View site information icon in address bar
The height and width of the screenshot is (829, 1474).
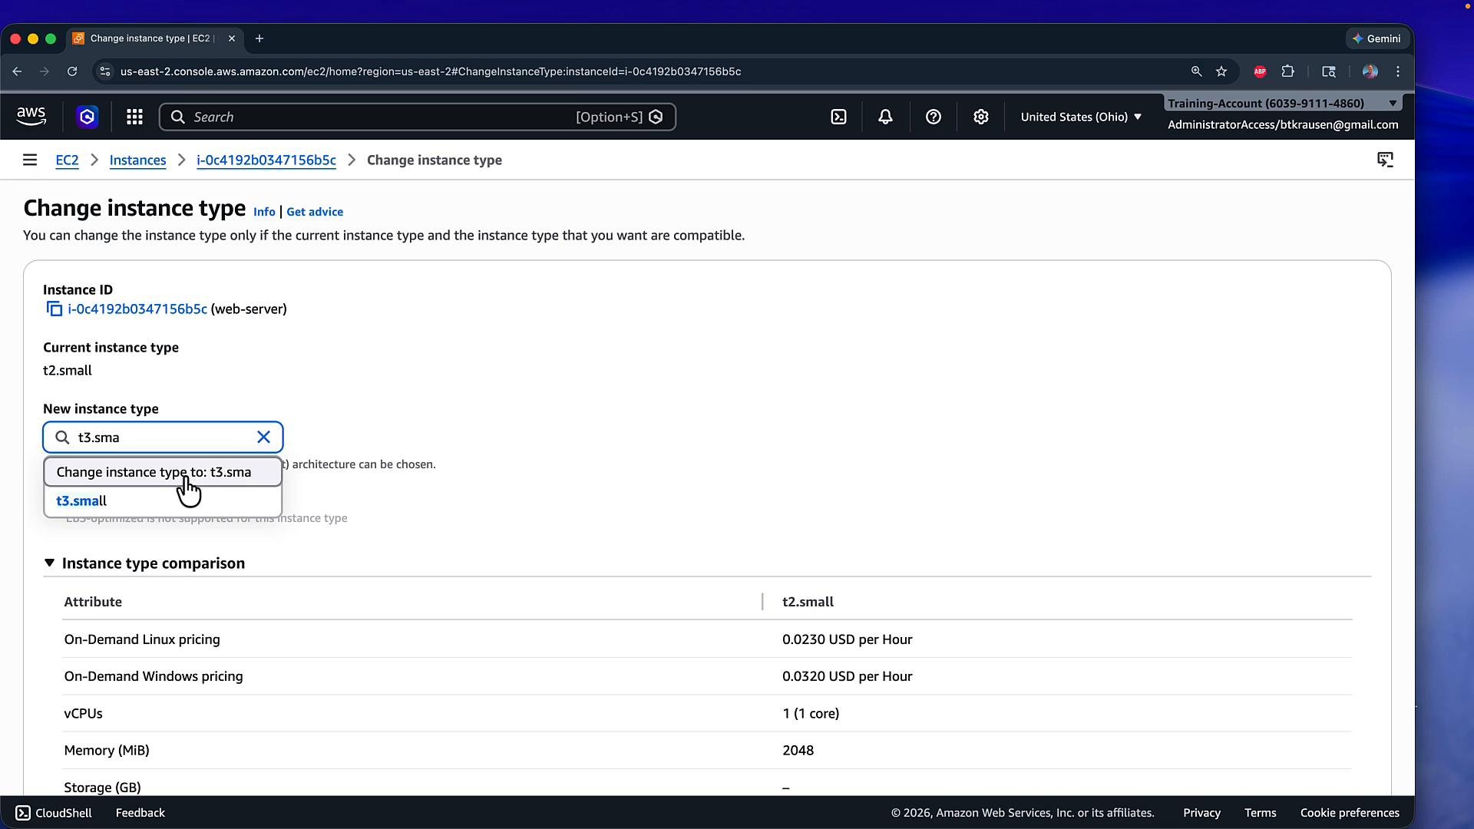coord(105,71)
